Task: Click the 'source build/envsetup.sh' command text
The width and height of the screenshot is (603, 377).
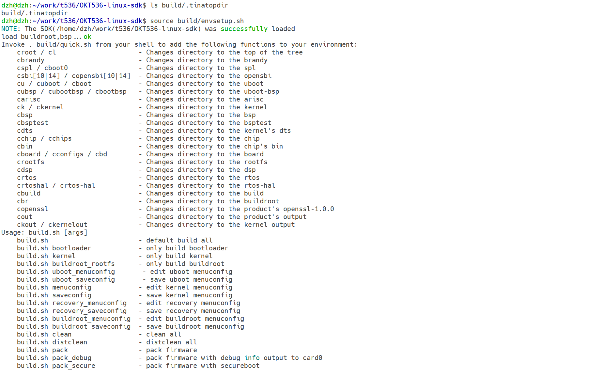Action: pyautogui.click(x=197, y=21)
